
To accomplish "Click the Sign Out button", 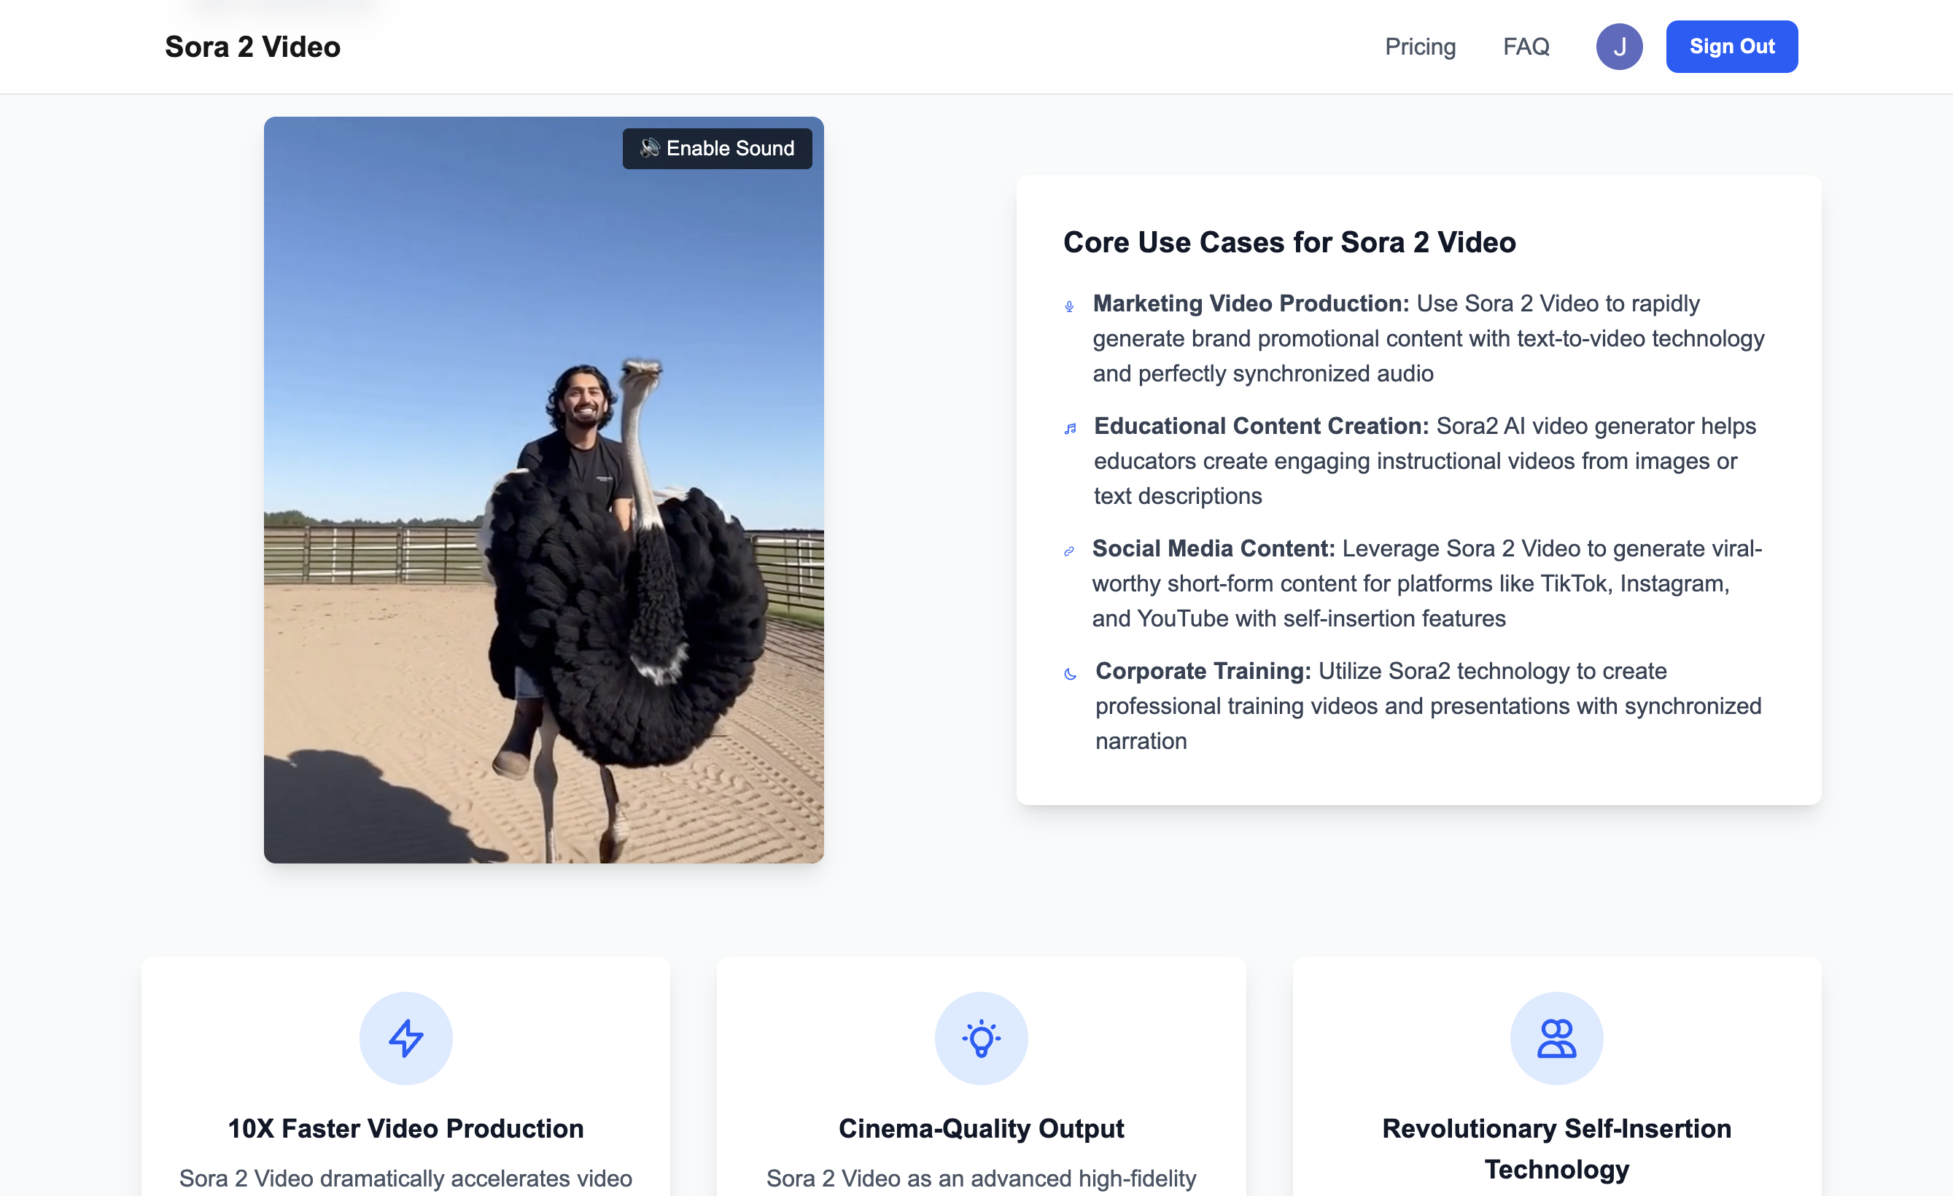I will [x=1731, y=47].
